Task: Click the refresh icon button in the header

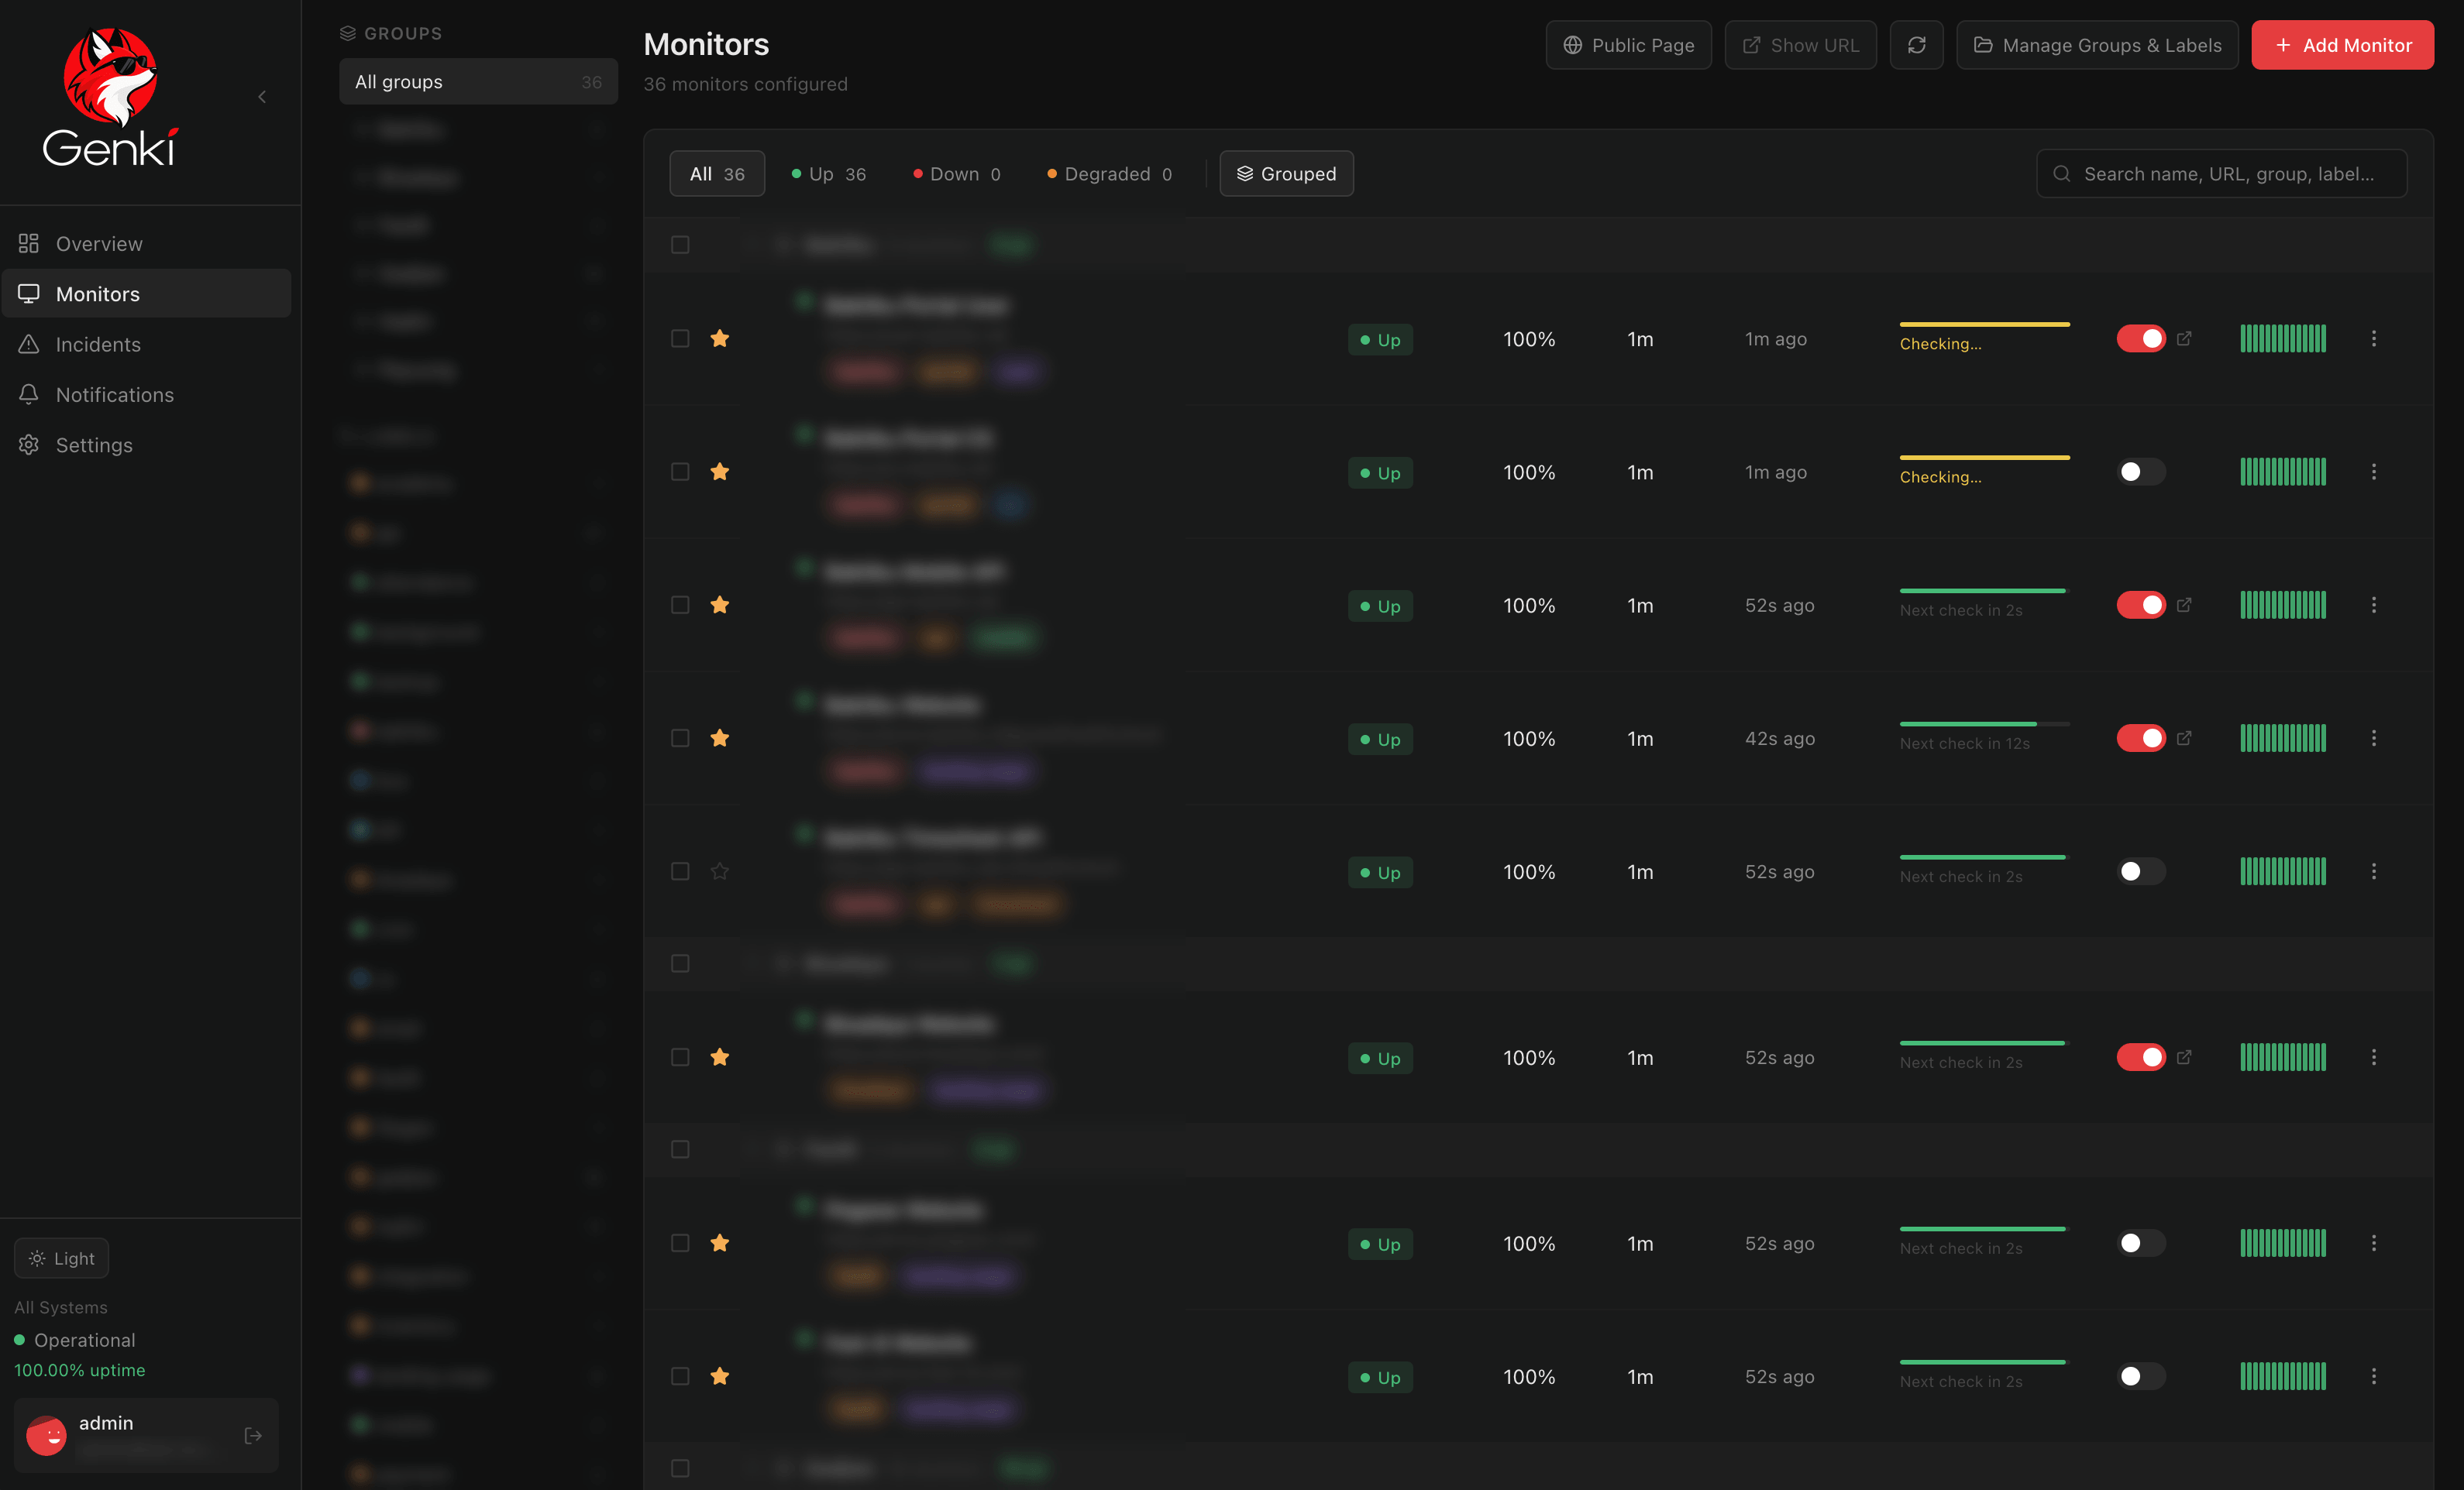Action: click(1916, 45)
